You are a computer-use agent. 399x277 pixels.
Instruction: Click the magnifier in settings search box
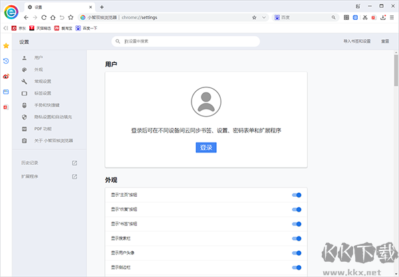tap(118, 41)
